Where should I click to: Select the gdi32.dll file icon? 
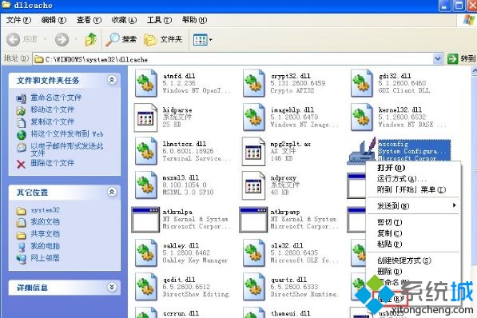click(361, 83)
